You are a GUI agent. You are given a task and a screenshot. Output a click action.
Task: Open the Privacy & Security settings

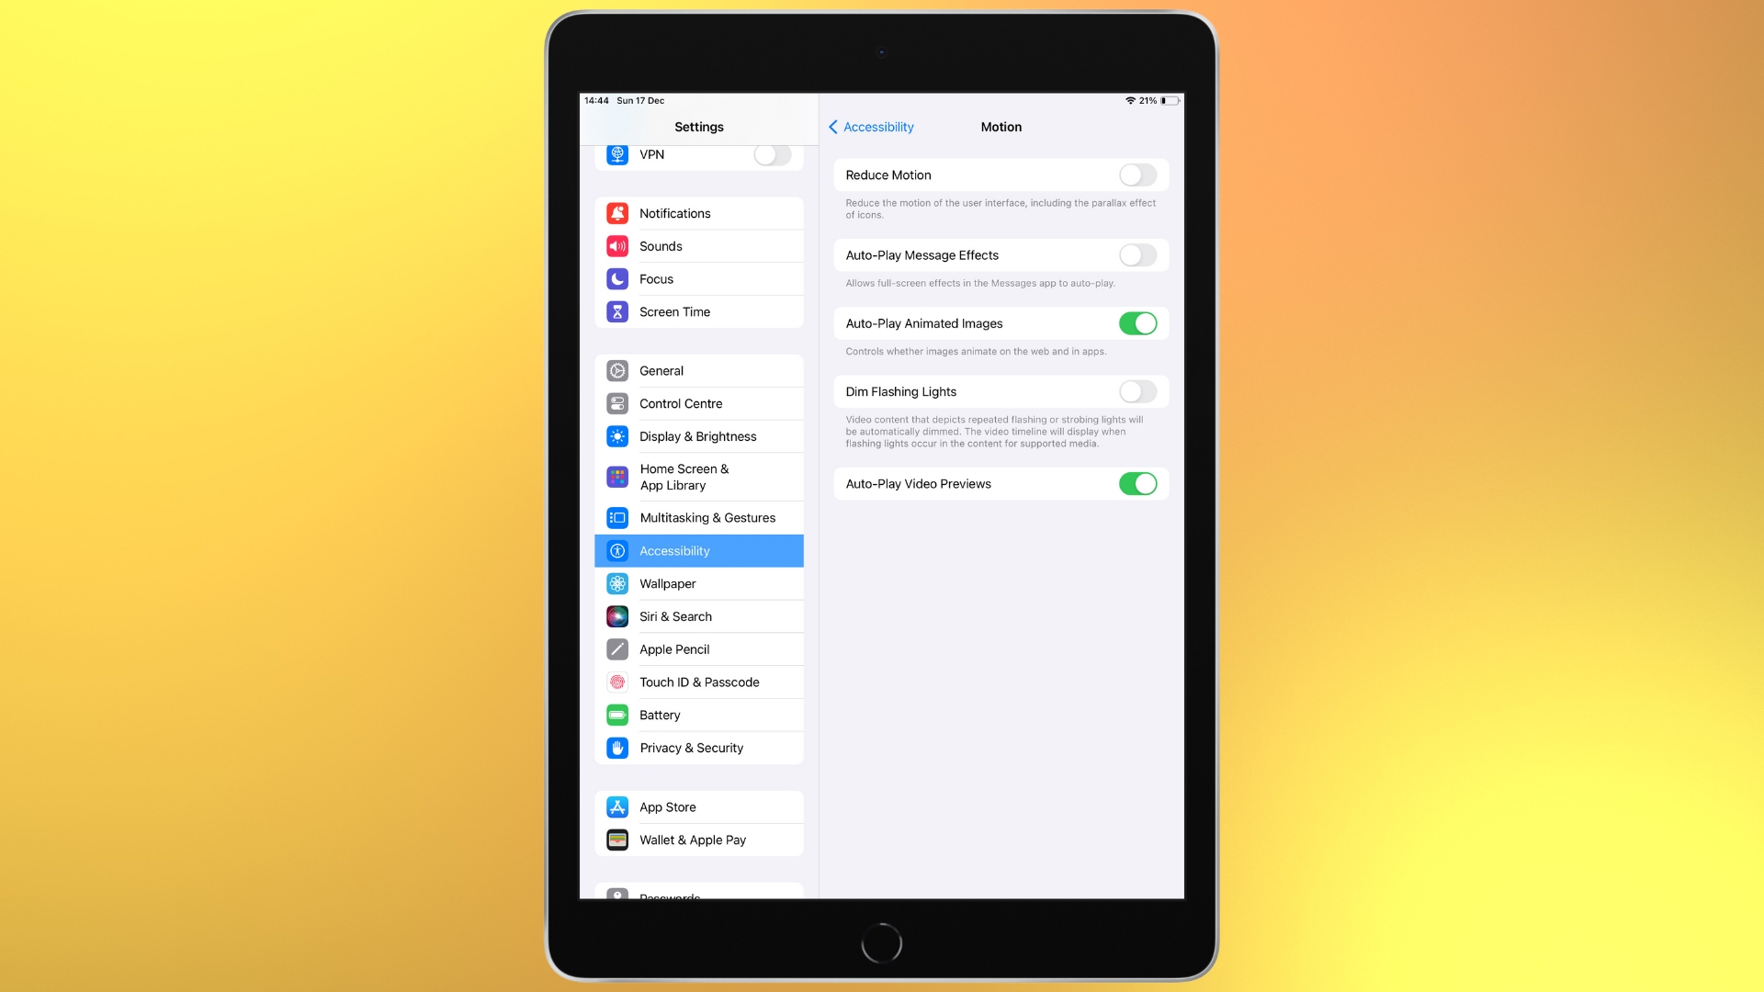pos(691,748)
